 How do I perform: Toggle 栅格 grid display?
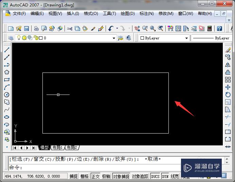coord(84,176)
